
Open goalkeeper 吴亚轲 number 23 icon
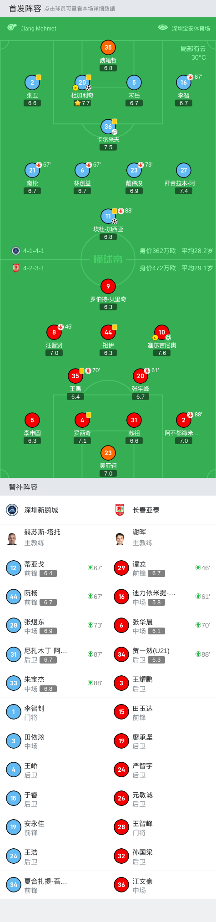pyautogui.click(x=108, y=453)
